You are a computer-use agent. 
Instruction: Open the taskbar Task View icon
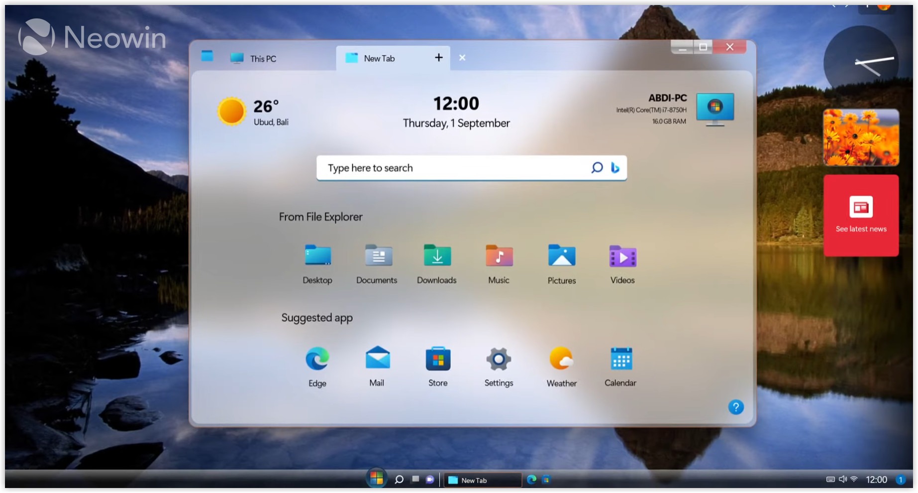coord(415,479)
